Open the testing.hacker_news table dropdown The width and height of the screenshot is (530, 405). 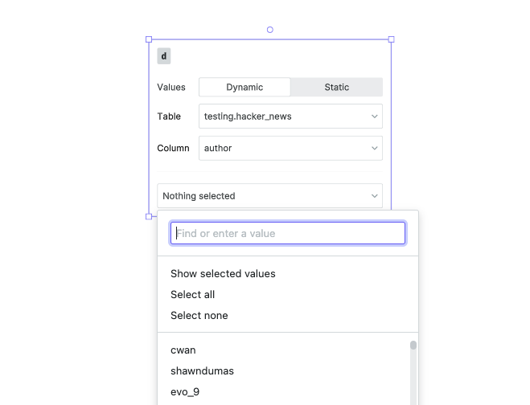point(290,117)
